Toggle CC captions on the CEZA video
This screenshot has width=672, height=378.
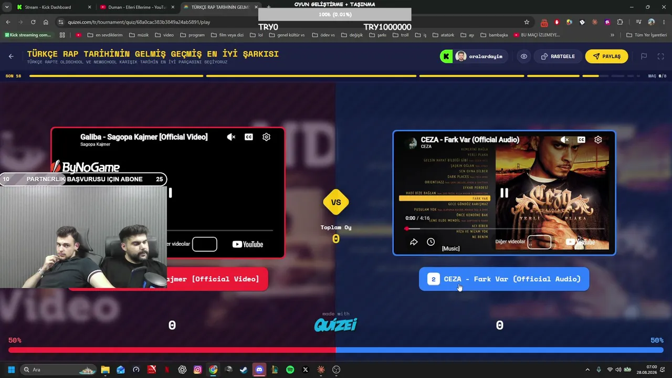pos(581,140)
